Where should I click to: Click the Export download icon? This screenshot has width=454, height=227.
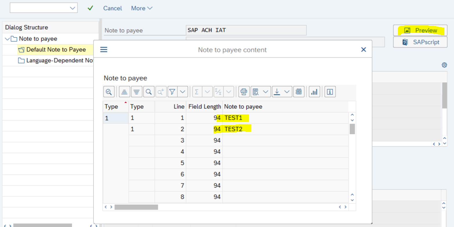pos(277,92)
